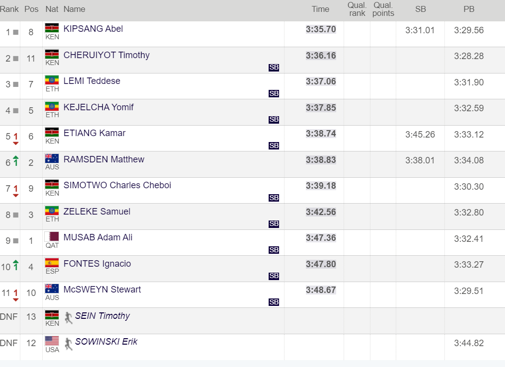Click SB badge in KEJELCHA Yomif row

pyautogui.click(x=274, y=120)
